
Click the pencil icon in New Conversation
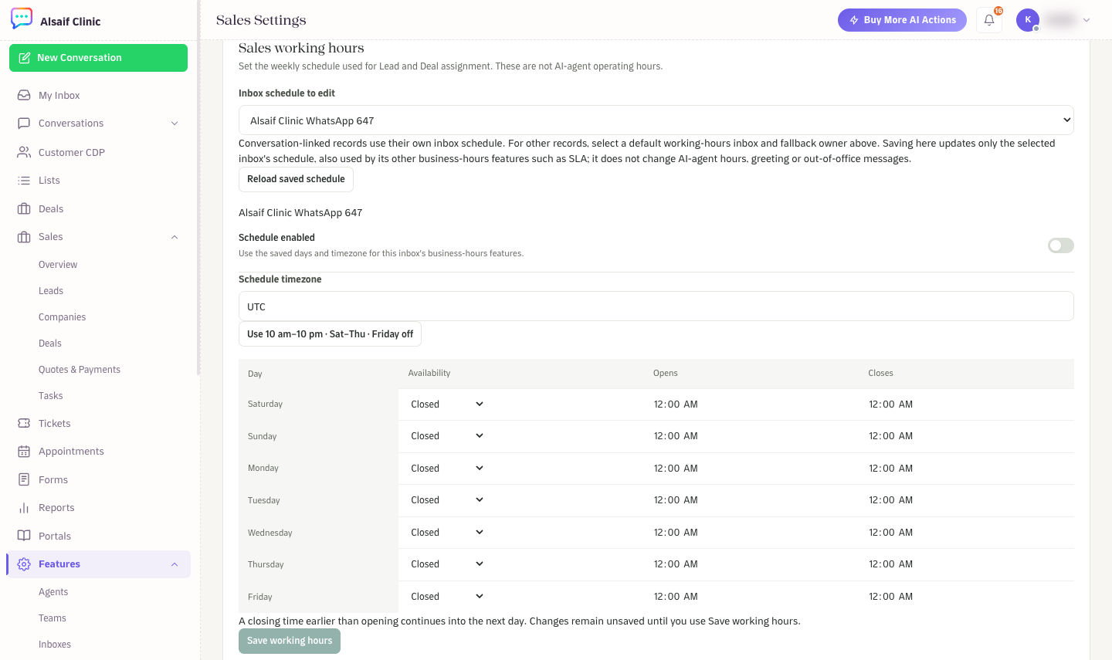[25, 58]
